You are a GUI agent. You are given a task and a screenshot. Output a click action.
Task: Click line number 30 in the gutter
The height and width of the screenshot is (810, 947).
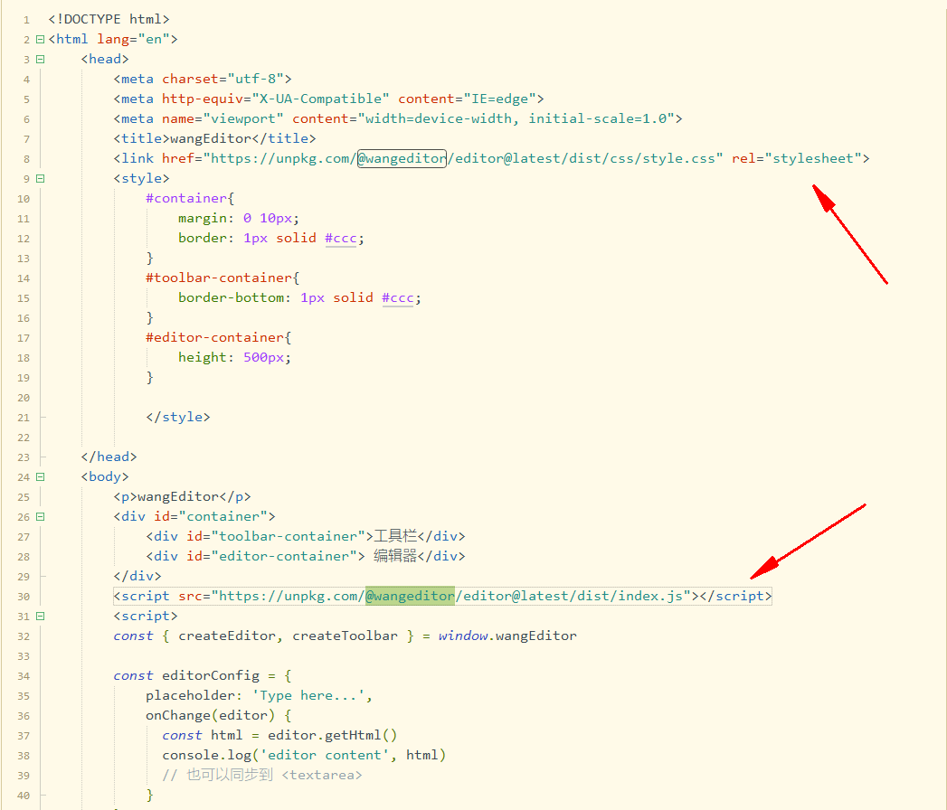(x=24, y=597)
